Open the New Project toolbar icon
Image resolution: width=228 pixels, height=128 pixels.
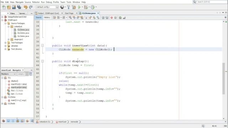(x=9, y=7)
